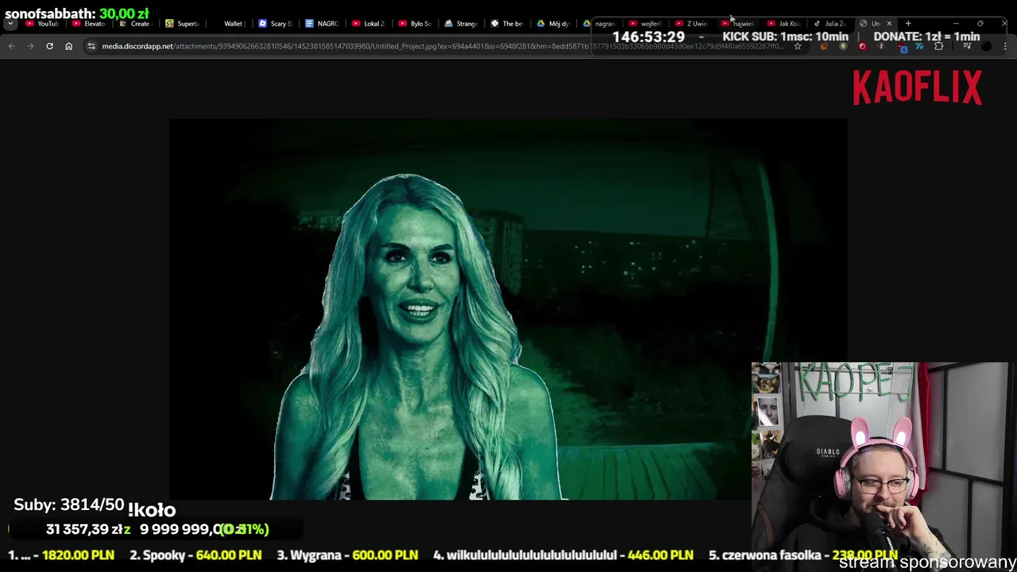Switch to the najwiek YouTube tab
Image resolution: width=1017 pixels, height=572 pixels.
737,24
